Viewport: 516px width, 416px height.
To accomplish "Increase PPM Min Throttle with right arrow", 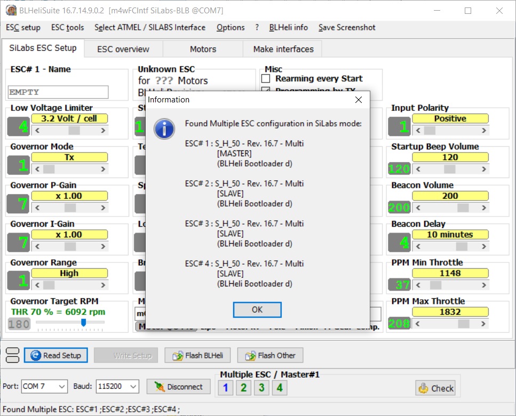I will (484, 285).
